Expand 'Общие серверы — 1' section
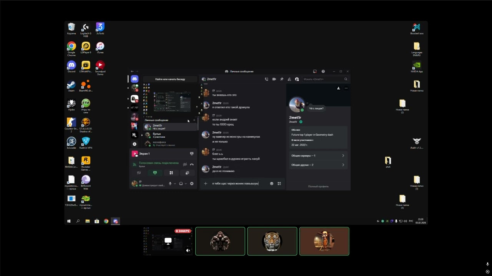 coord(318,156)
